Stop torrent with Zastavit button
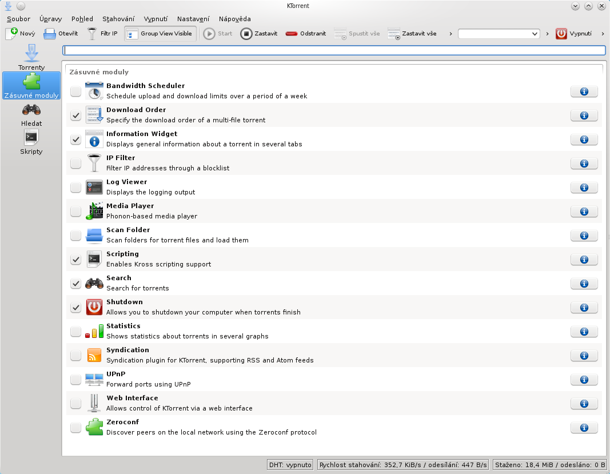 259,34
